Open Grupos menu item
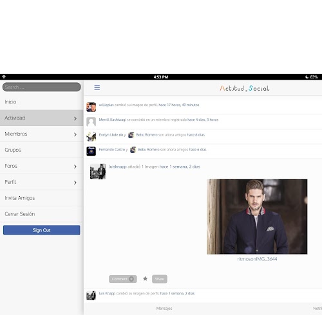 coord(41,150)
